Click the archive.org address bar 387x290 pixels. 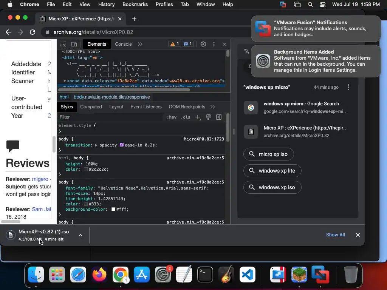pos(146,32)
